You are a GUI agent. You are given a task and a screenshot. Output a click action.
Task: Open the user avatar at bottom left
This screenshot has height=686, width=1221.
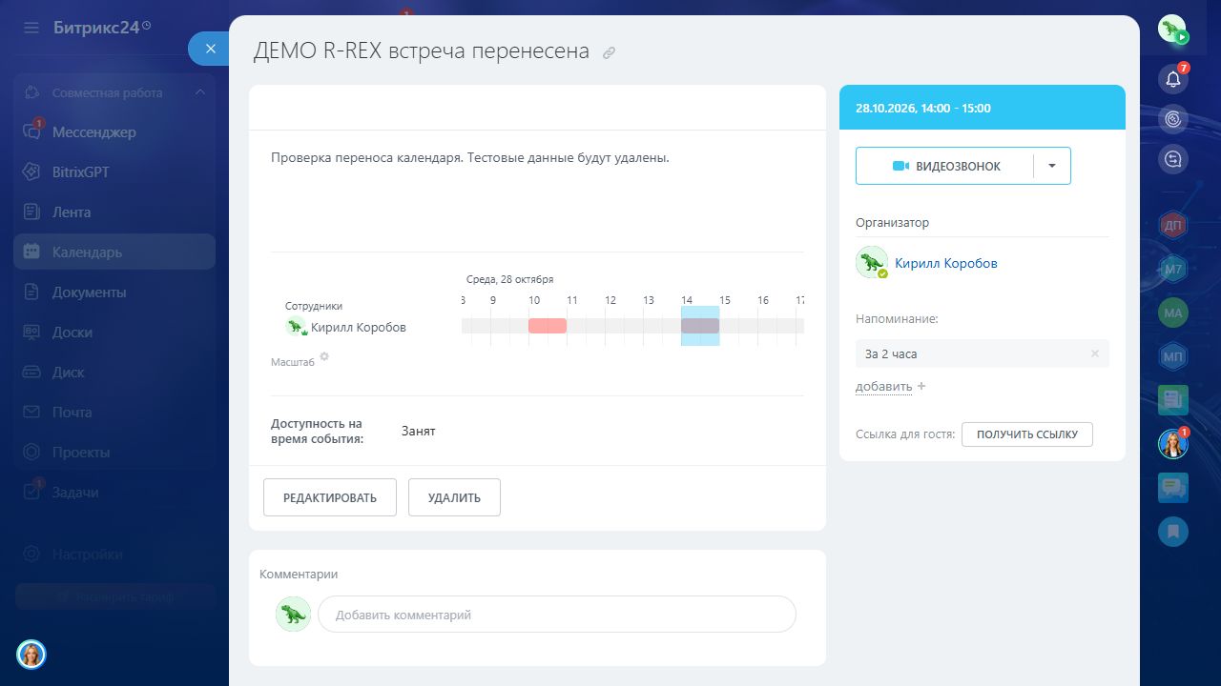(x=31, y=654)
